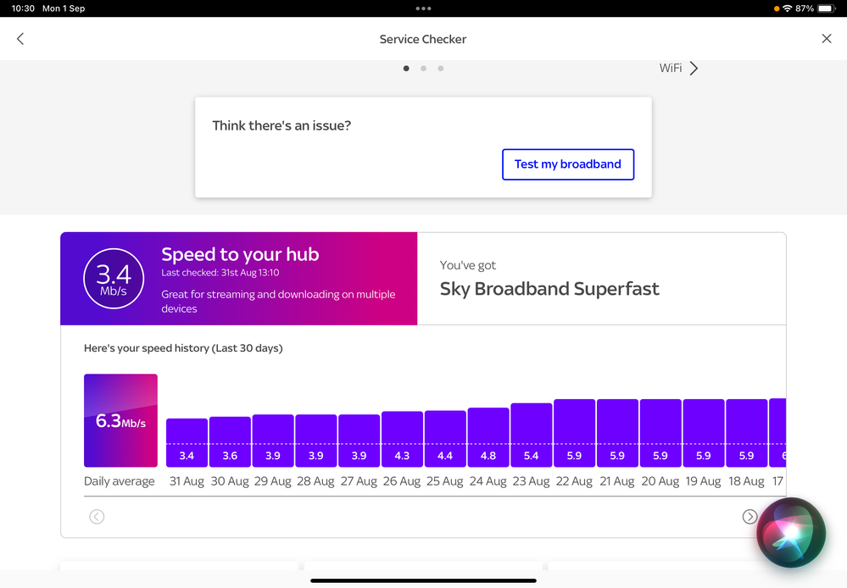
Task: Tap the 26 Aug bar showing 4.3
Action: (x=402, y=439)
